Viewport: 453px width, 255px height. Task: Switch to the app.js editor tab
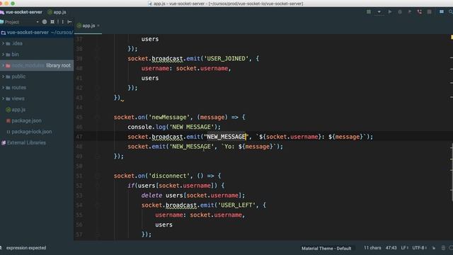(x=88, y=25)
